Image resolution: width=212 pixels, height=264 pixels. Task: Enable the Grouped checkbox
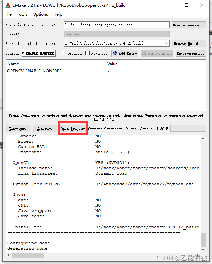point(64,53)
